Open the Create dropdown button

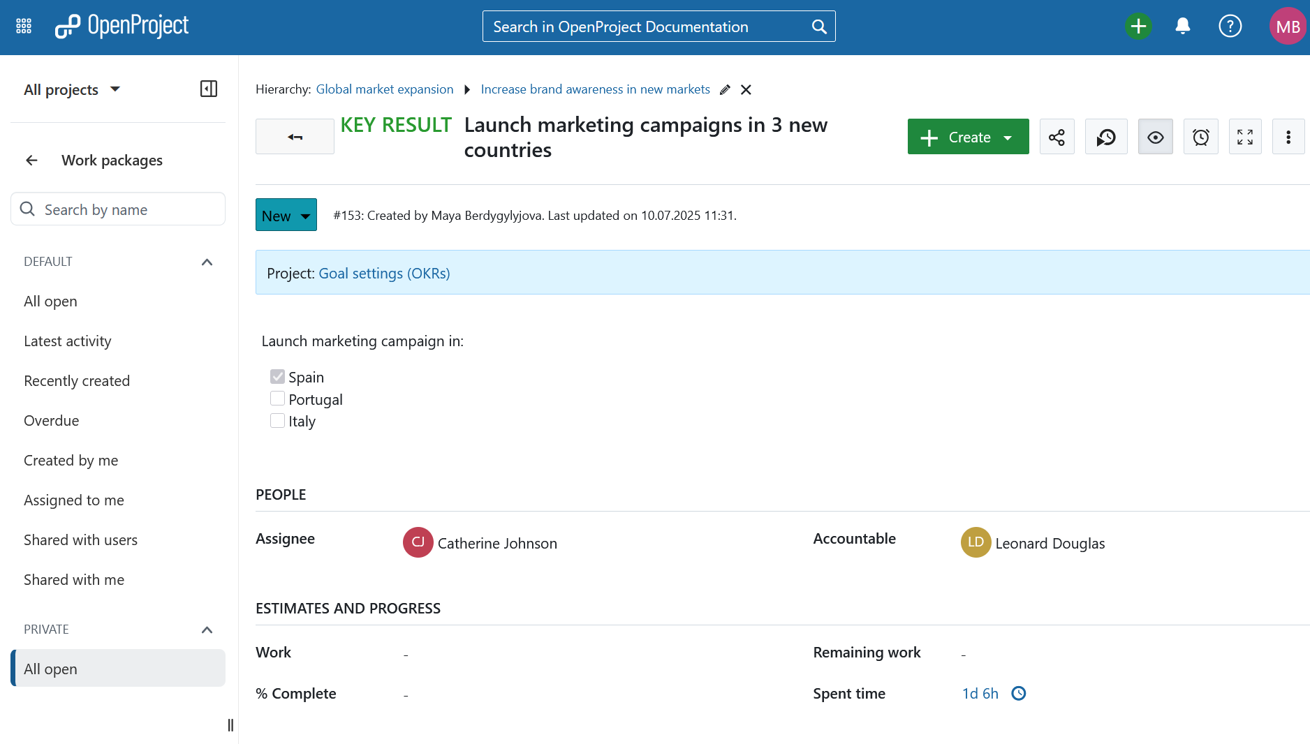[968, 137]
